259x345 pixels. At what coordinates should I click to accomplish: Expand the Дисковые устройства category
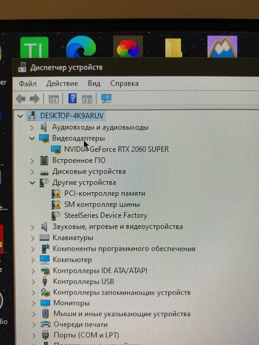(32, 172)
